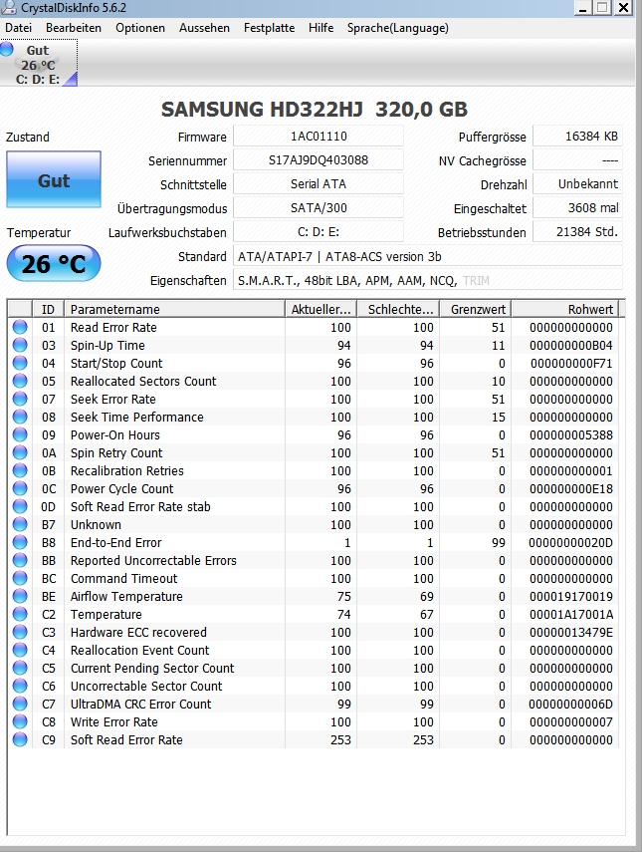Click status orb for Seek Time Performance
Image resolution: width=642 pixels, height=852 pixels.
pyautogui.click(x=20, y=417)
